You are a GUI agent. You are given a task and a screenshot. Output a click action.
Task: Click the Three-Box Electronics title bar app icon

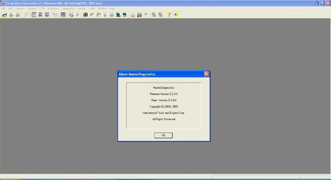click(x=2, y=3)
